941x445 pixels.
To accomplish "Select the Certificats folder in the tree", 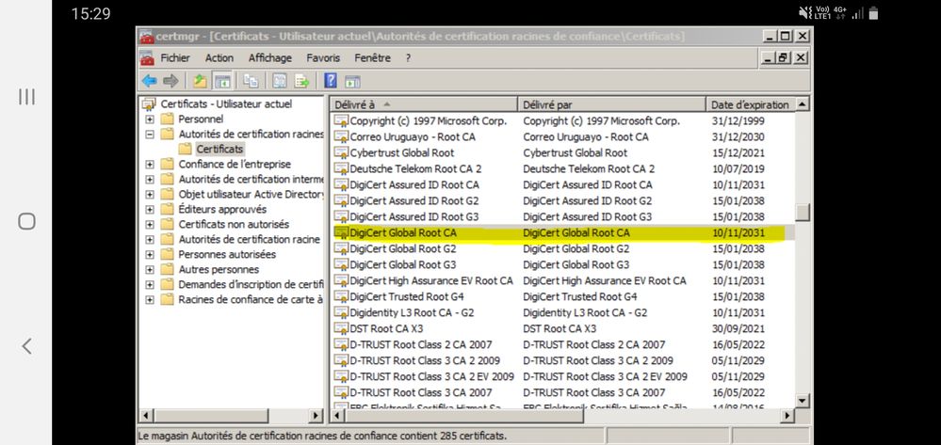I will pos(219,149).
